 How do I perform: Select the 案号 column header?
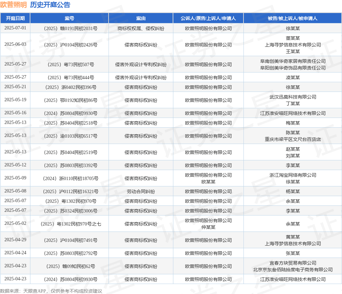[x=69, y=18]
